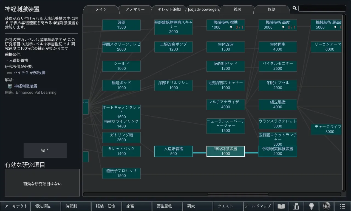Screen dimensions: 351x211
Task: Select the 人造培養槽 research node
Action: (173, 151)
